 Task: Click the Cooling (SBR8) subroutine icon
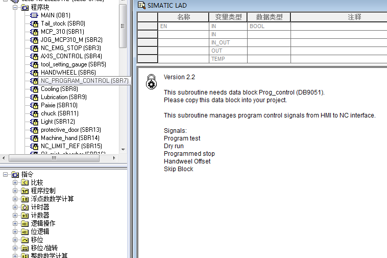pos(34,89)
